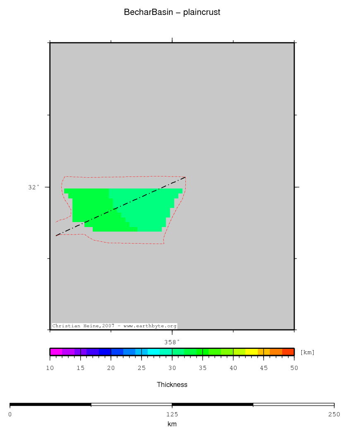Click the 'km' label under the scale bar
This screenshot has height=435, width=348.
[x=172, y=424]
